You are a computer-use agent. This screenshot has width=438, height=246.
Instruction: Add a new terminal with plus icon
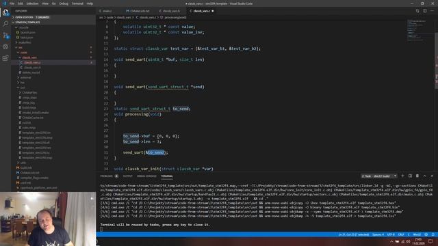(x=403, y=176)
